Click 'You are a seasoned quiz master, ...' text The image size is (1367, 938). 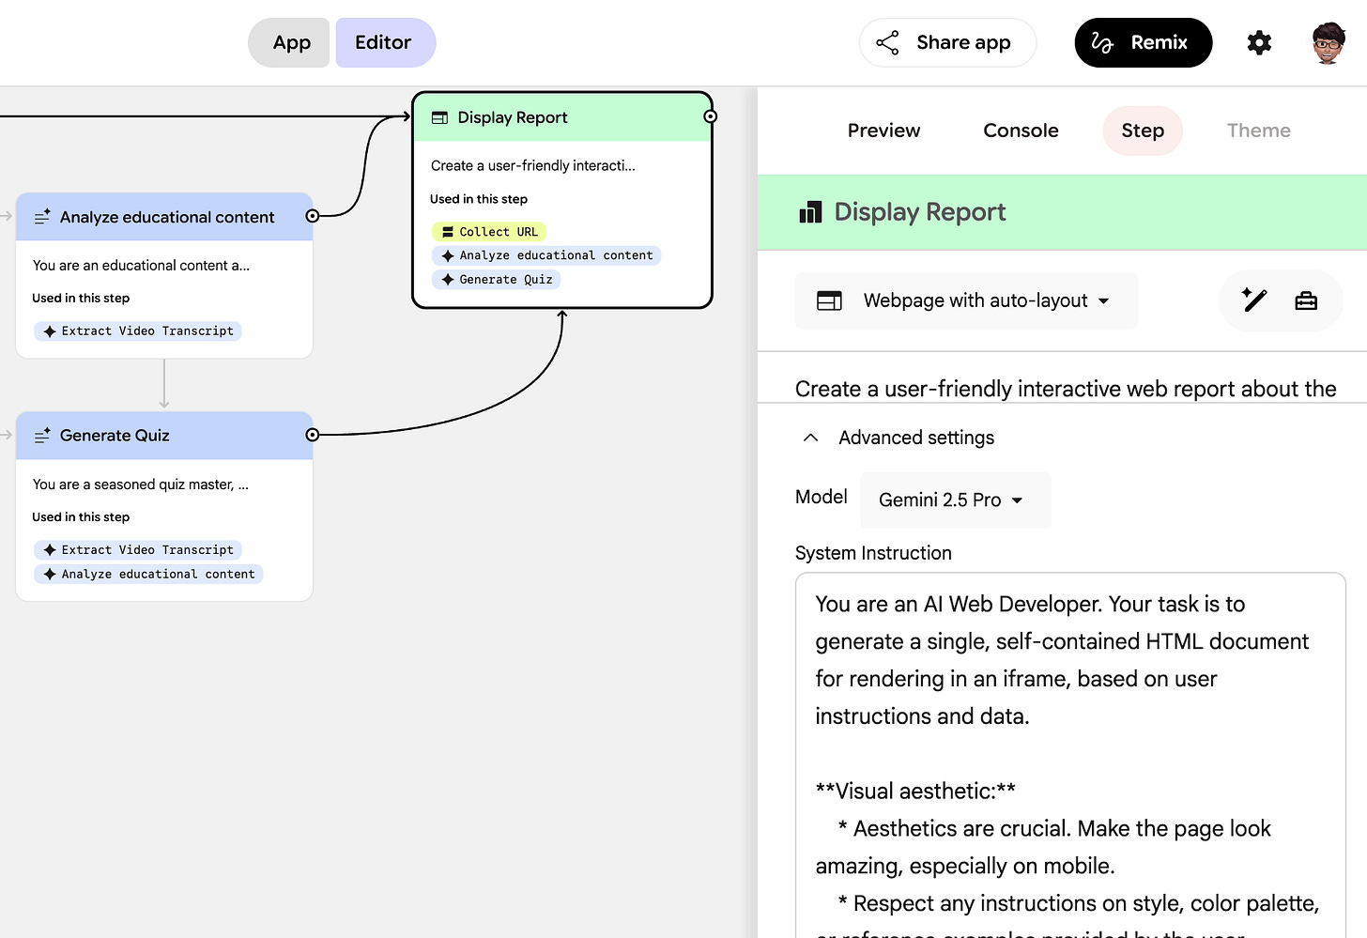[141, 484]
